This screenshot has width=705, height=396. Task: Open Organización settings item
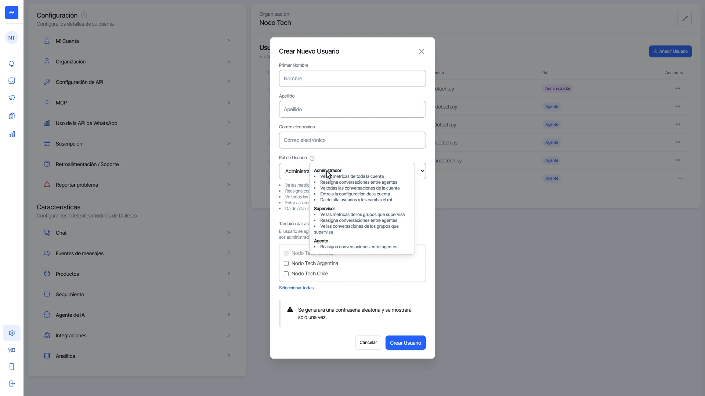(137, 62)
